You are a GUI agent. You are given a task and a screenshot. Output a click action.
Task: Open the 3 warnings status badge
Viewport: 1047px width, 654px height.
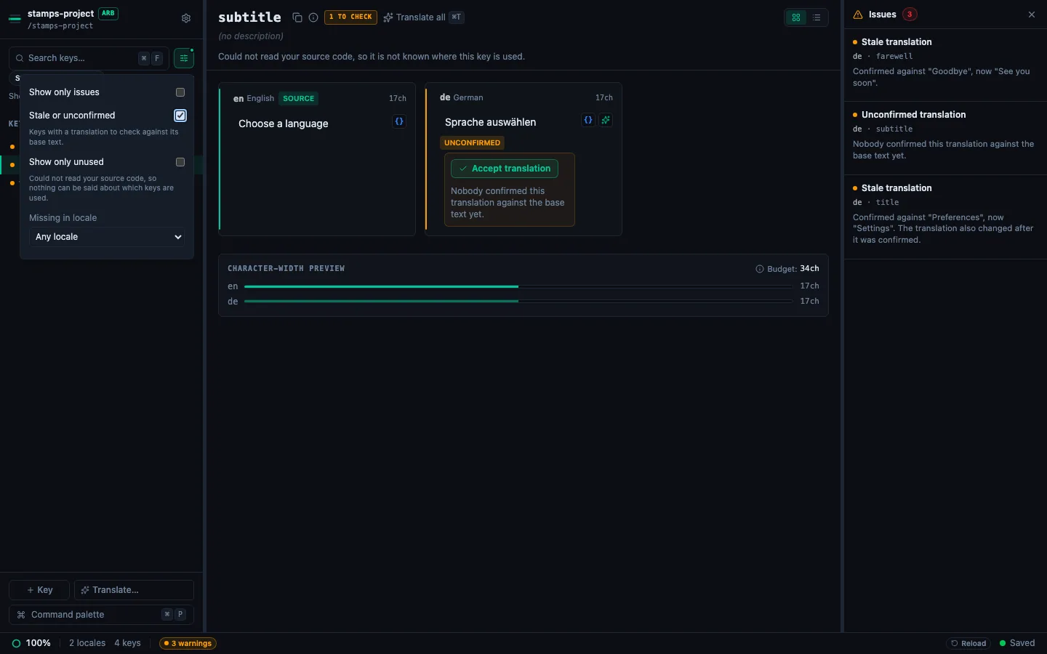pos(188,643)
